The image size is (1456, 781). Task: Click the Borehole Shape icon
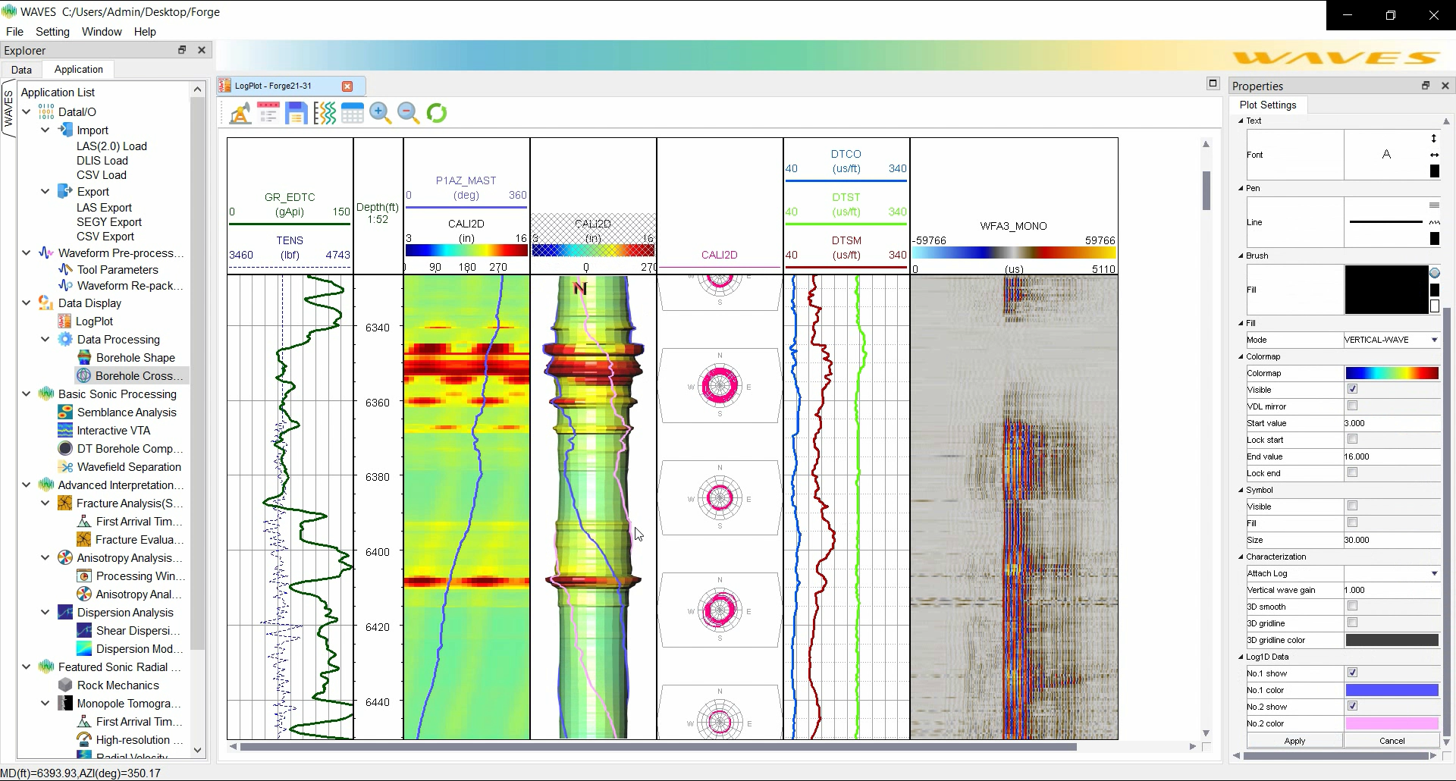tap(84, 357)
